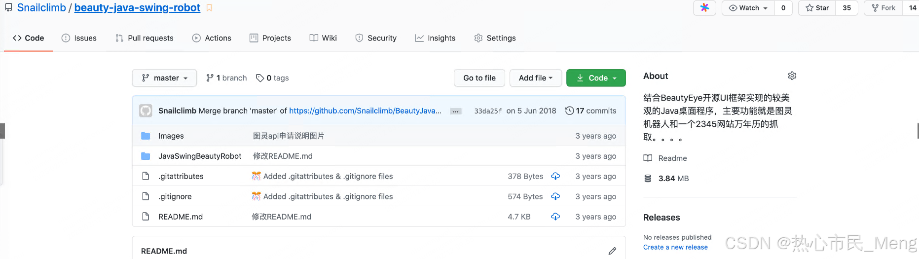Click the forks count 14
This screenshot has height=259, width=919.
pos(912,8)
